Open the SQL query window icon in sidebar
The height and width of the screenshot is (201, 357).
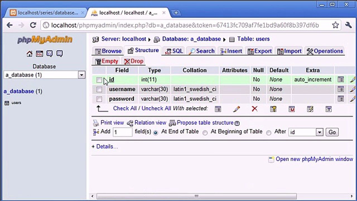(x=40, y=54)
